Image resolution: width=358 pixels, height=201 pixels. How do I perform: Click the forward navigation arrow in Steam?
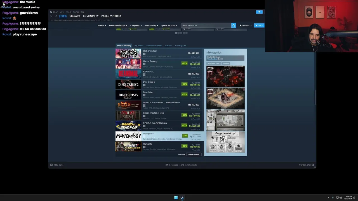pos(55,16)
